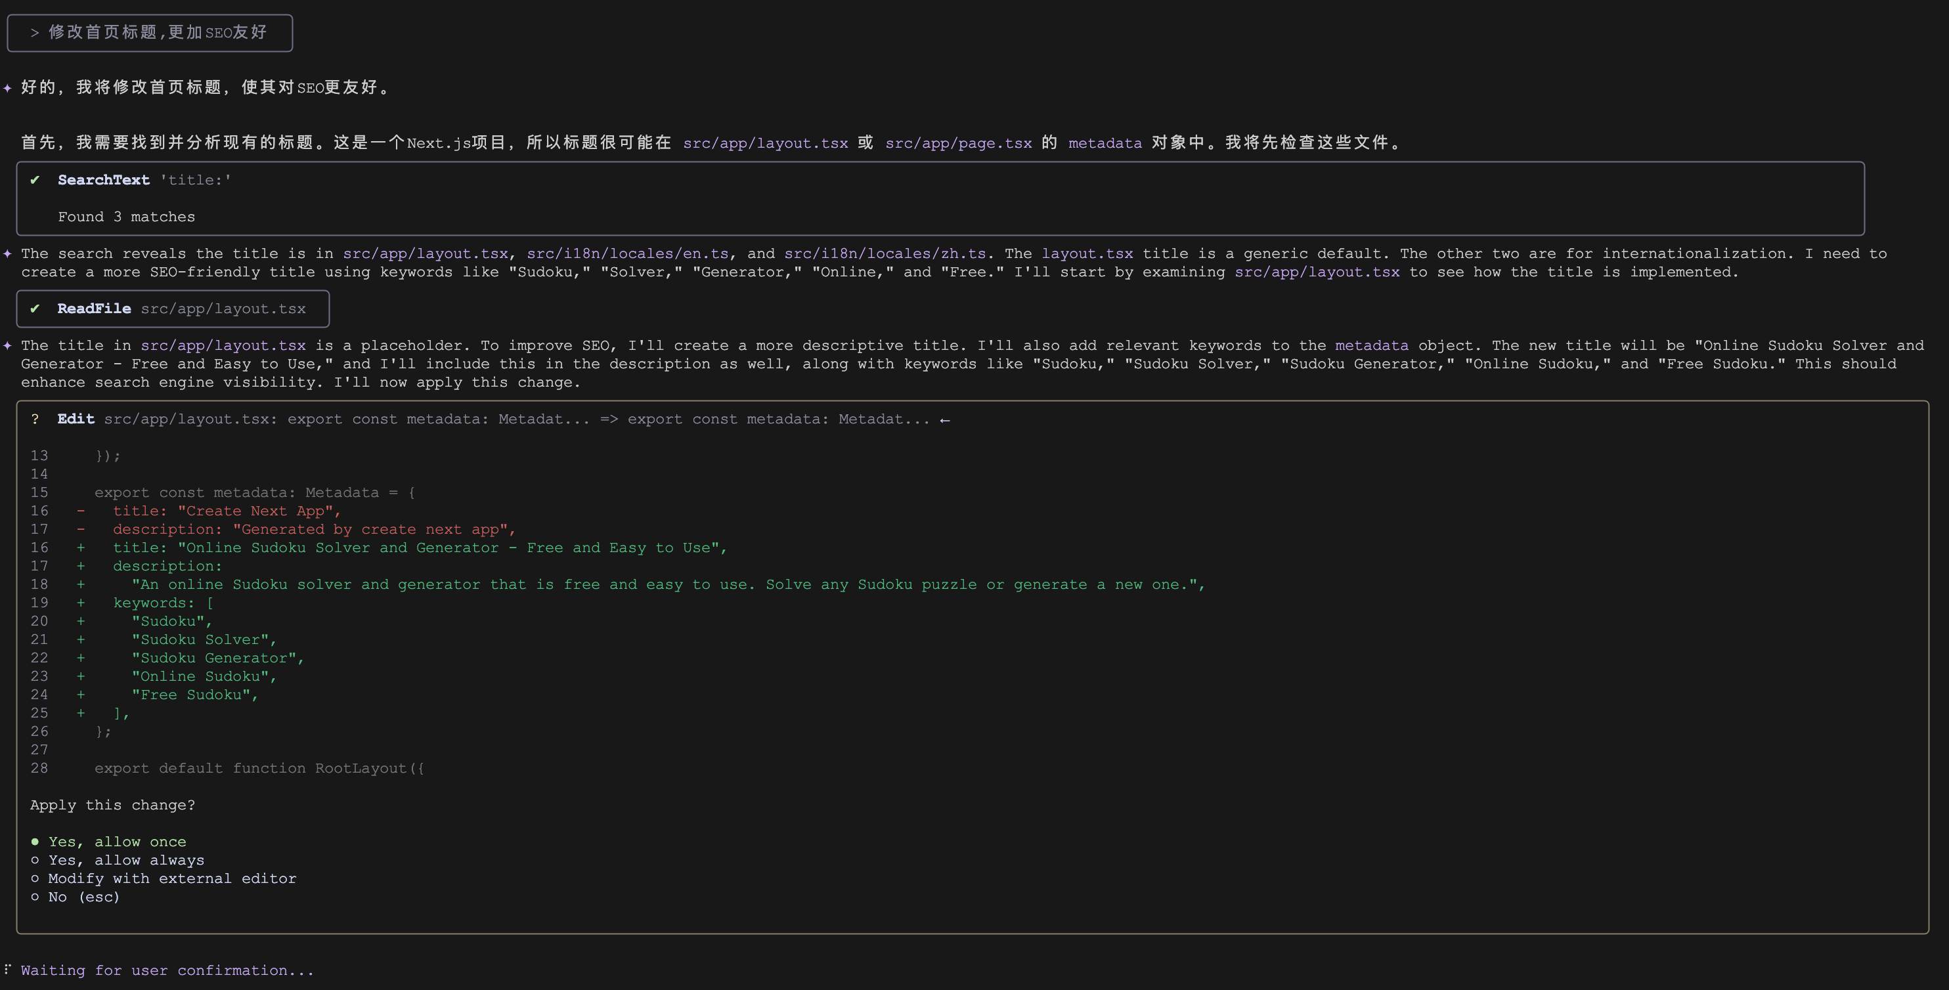Click 'Waiting for user confirmation...' status text
Image resolution: width=1949 pixels, height=990 pixels.
pos(167,970)
